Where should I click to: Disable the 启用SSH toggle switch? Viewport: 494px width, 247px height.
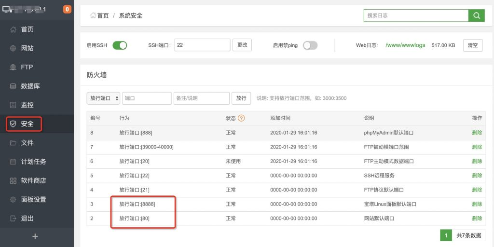click(x=120, y=45)
